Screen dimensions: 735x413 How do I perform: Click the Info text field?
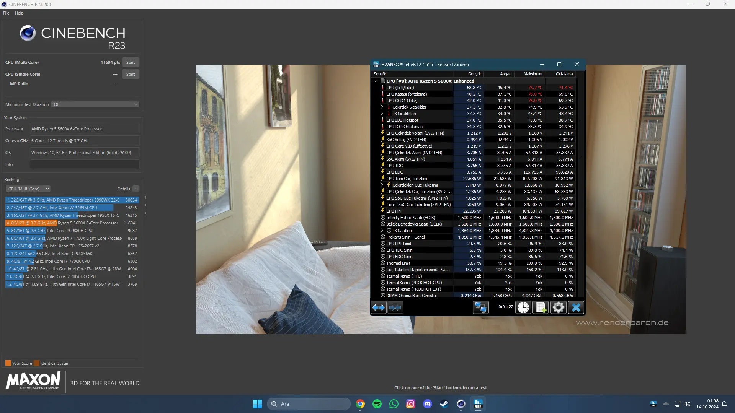[x=85, y=164]
